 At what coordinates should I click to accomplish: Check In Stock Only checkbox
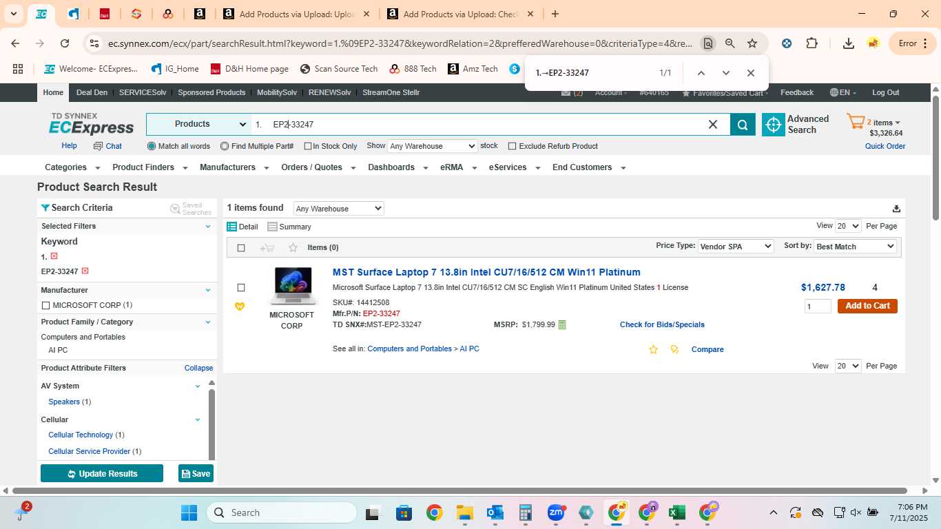click(307, 147)
